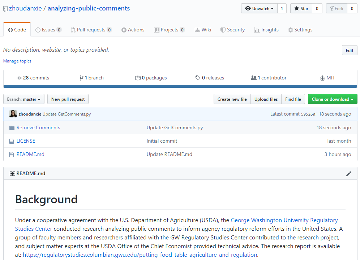View the 1 contributor link
360x260 pixels.
[269, 78]
